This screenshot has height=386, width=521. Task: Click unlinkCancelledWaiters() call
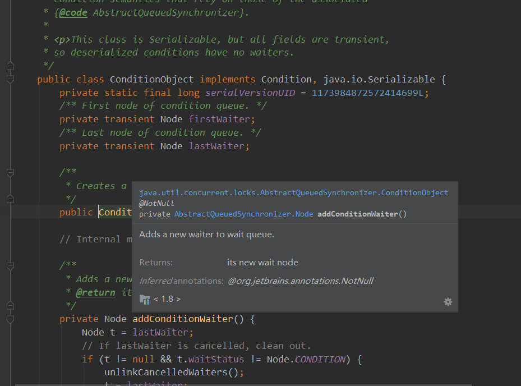click(x=172, y=373)
